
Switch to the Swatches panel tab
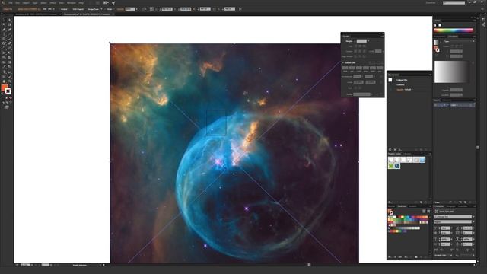[402, 206]
